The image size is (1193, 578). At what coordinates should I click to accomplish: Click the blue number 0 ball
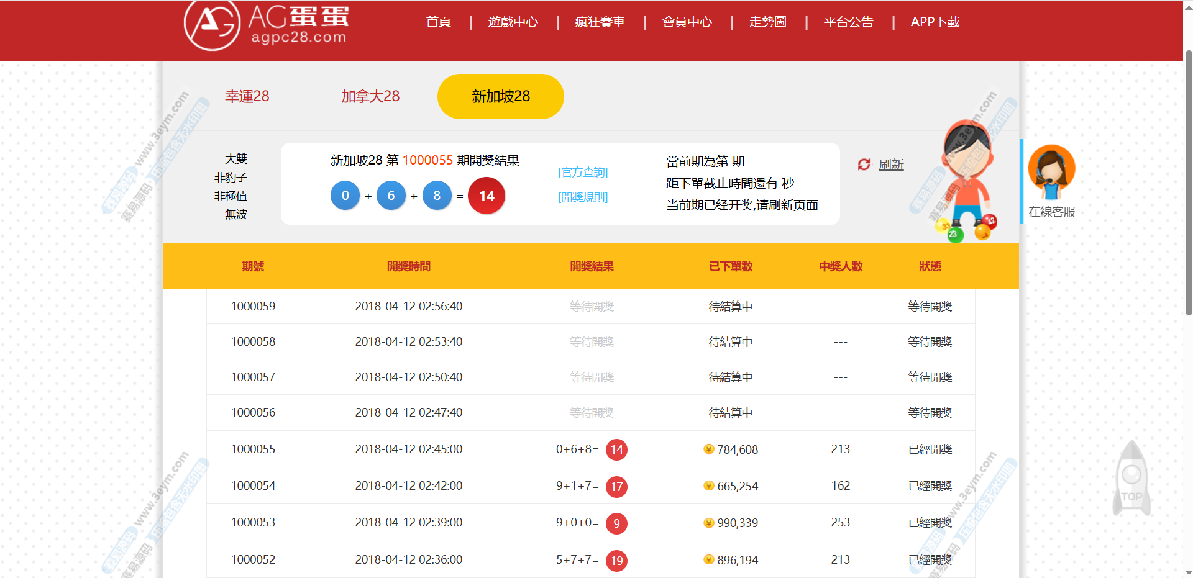coord(345,196)
